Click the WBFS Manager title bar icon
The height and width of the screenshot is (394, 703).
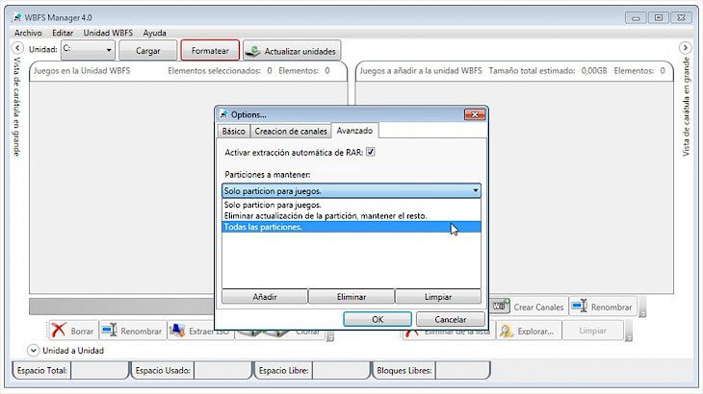pyautogui.click(x=17, y=17)
